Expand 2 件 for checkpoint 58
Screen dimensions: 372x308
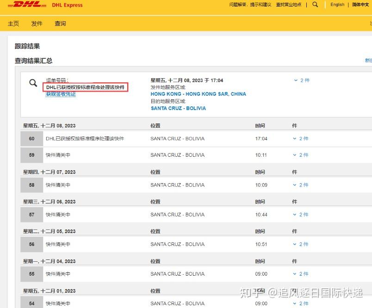pyautogui.click(x=301, y=185)
